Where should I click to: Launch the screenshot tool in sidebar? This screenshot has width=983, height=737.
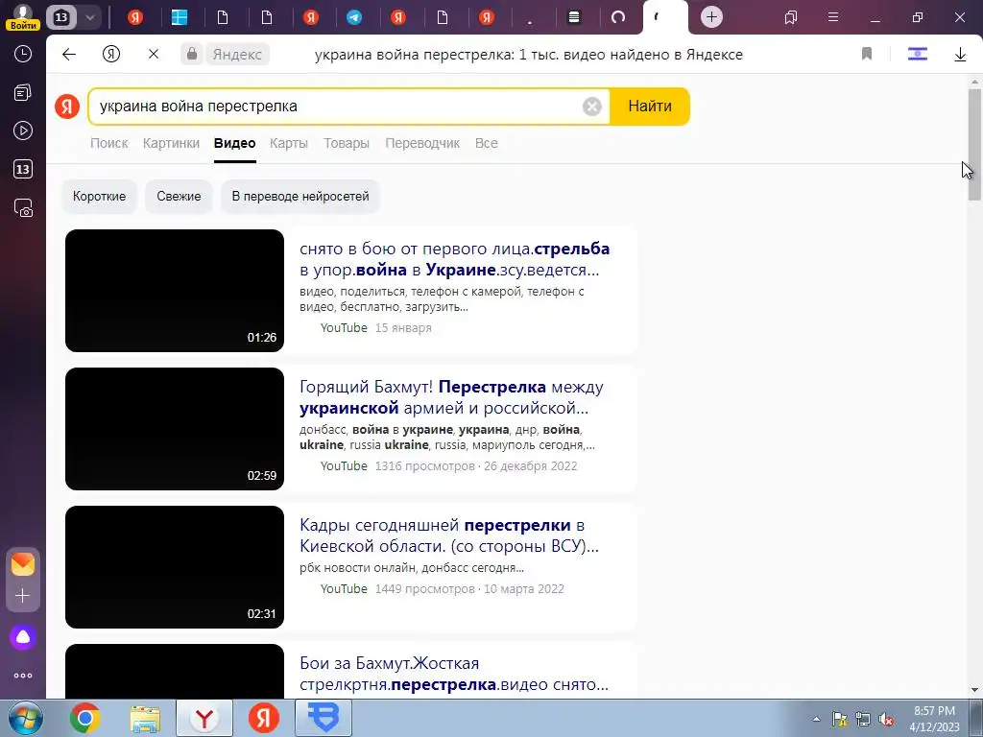point(23,208)
